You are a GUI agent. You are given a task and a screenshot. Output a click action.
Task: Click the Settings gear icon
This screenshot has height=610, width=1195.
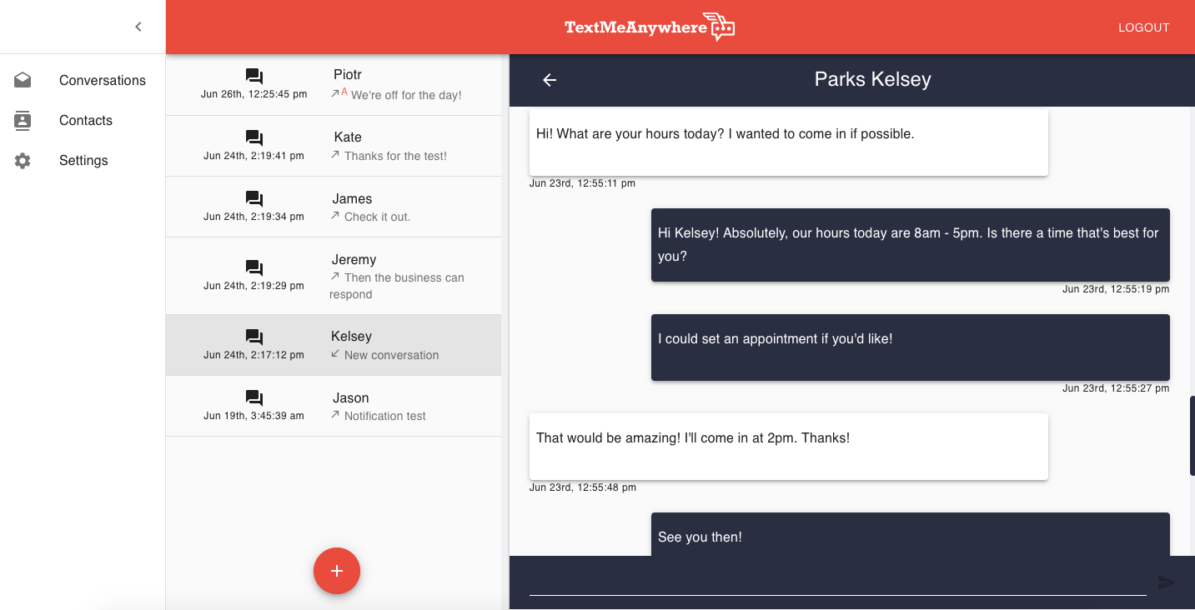(x=23, y=160)
